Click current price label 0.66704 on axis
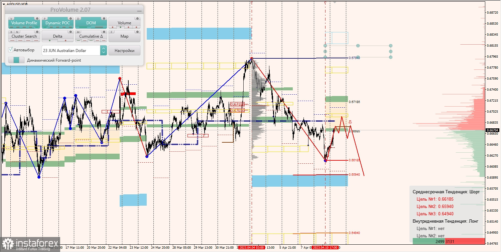This screenshot has width=501, height=252. click(492, 130)
